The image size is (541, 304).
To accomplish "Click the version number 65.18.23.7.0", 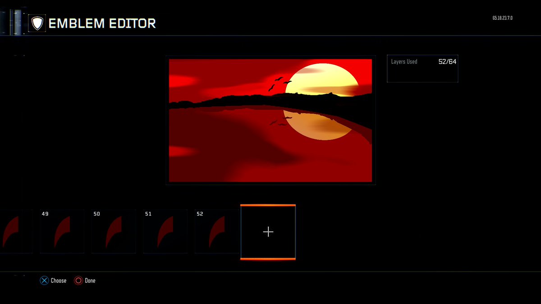I will pyautogui.click(x=502, y=18).
